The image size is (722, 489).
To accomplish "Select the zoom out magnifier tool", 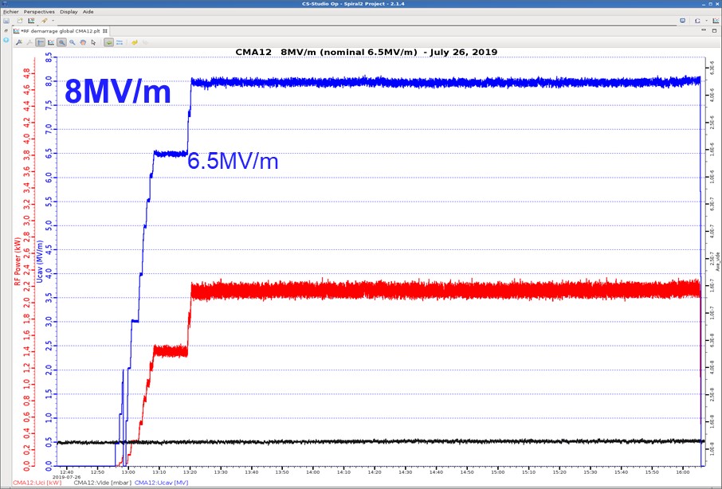I will pyautogui.click(x=73, y=42).
